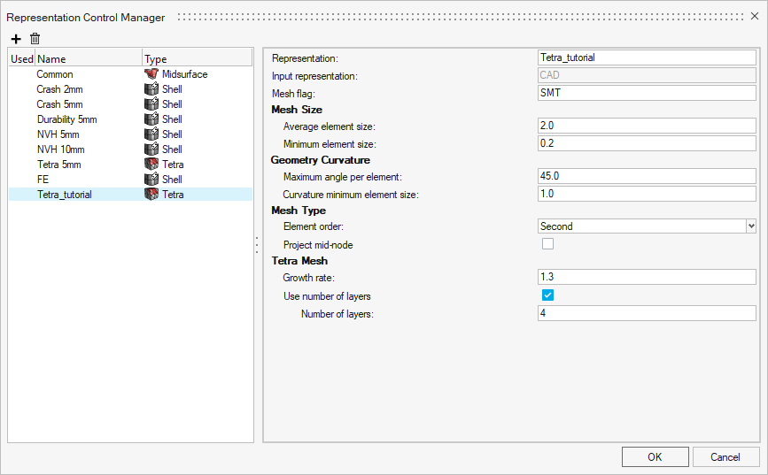
Task: Click the Type column header
Action: (x=195, y=59)
